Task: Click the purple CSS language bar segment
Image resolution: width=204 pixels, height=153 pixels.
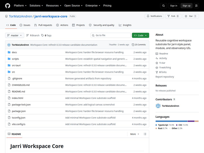Action: (x=191, y=121)
